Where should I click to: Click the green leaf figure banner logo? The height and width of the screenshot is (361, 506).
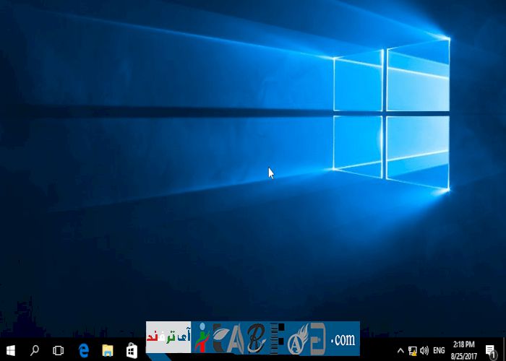(202, 338)
